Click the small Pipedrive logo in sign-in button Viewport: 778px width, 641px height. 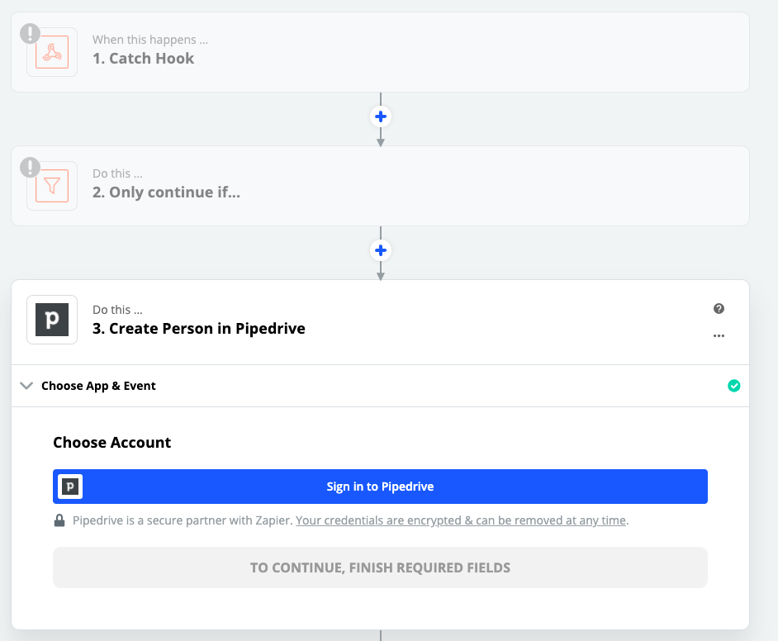click(70, 487)
